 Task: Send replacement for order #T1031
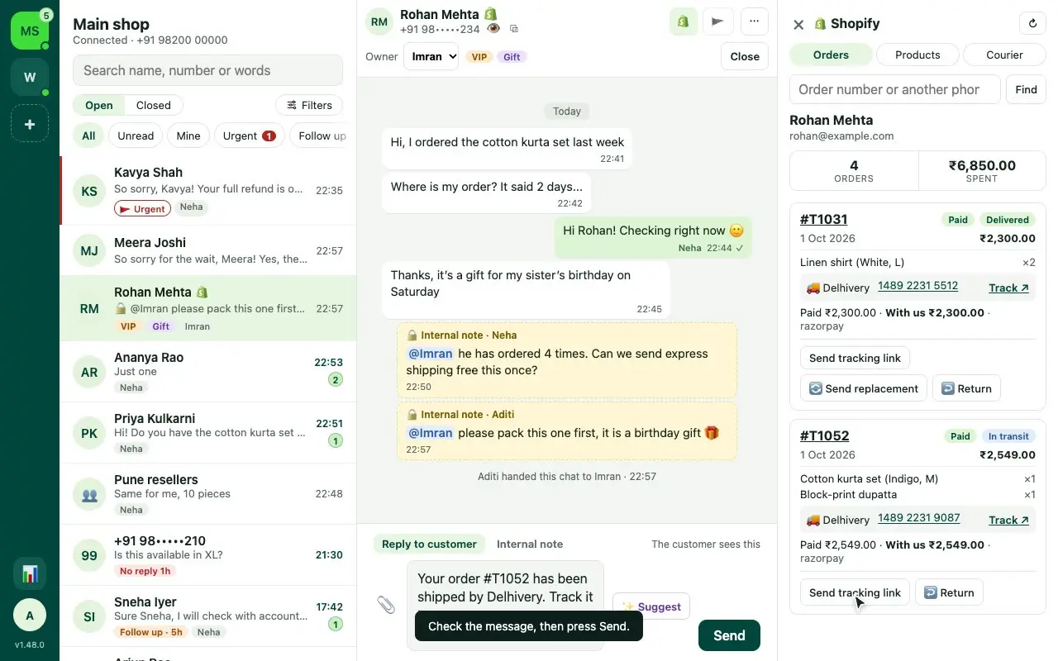(x=864, y=388)
